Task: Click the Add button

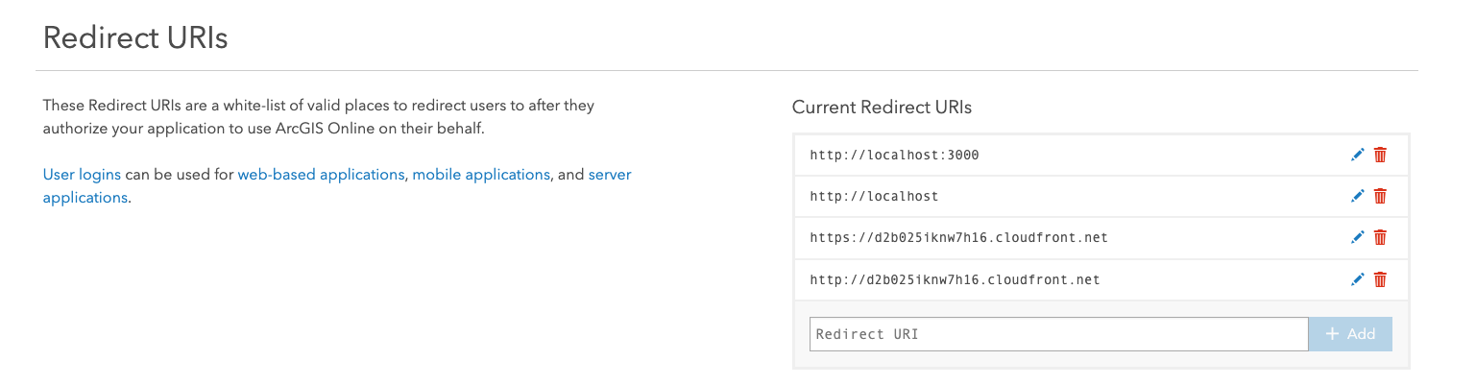Action: click(x=1350, y=334)
